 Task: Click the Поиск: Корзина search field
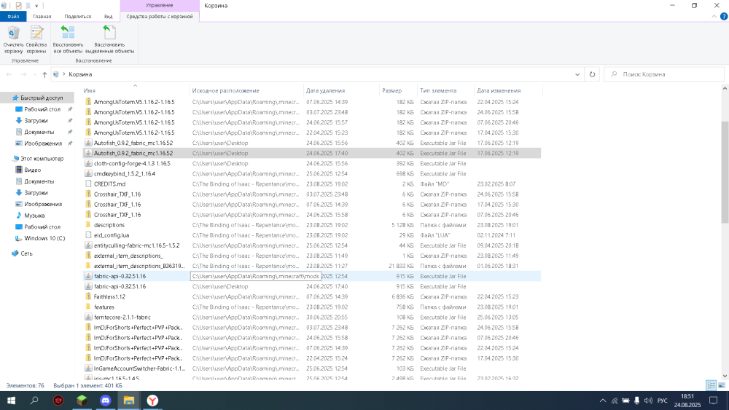pos(664,74)
